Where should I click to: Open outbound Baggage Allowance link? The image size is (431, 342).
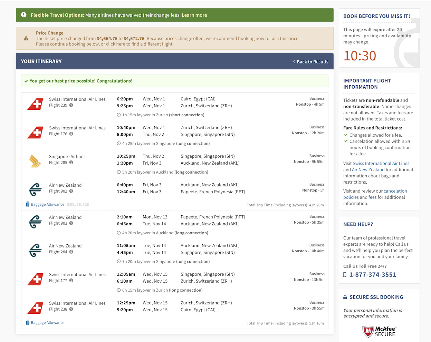point(48,204)
